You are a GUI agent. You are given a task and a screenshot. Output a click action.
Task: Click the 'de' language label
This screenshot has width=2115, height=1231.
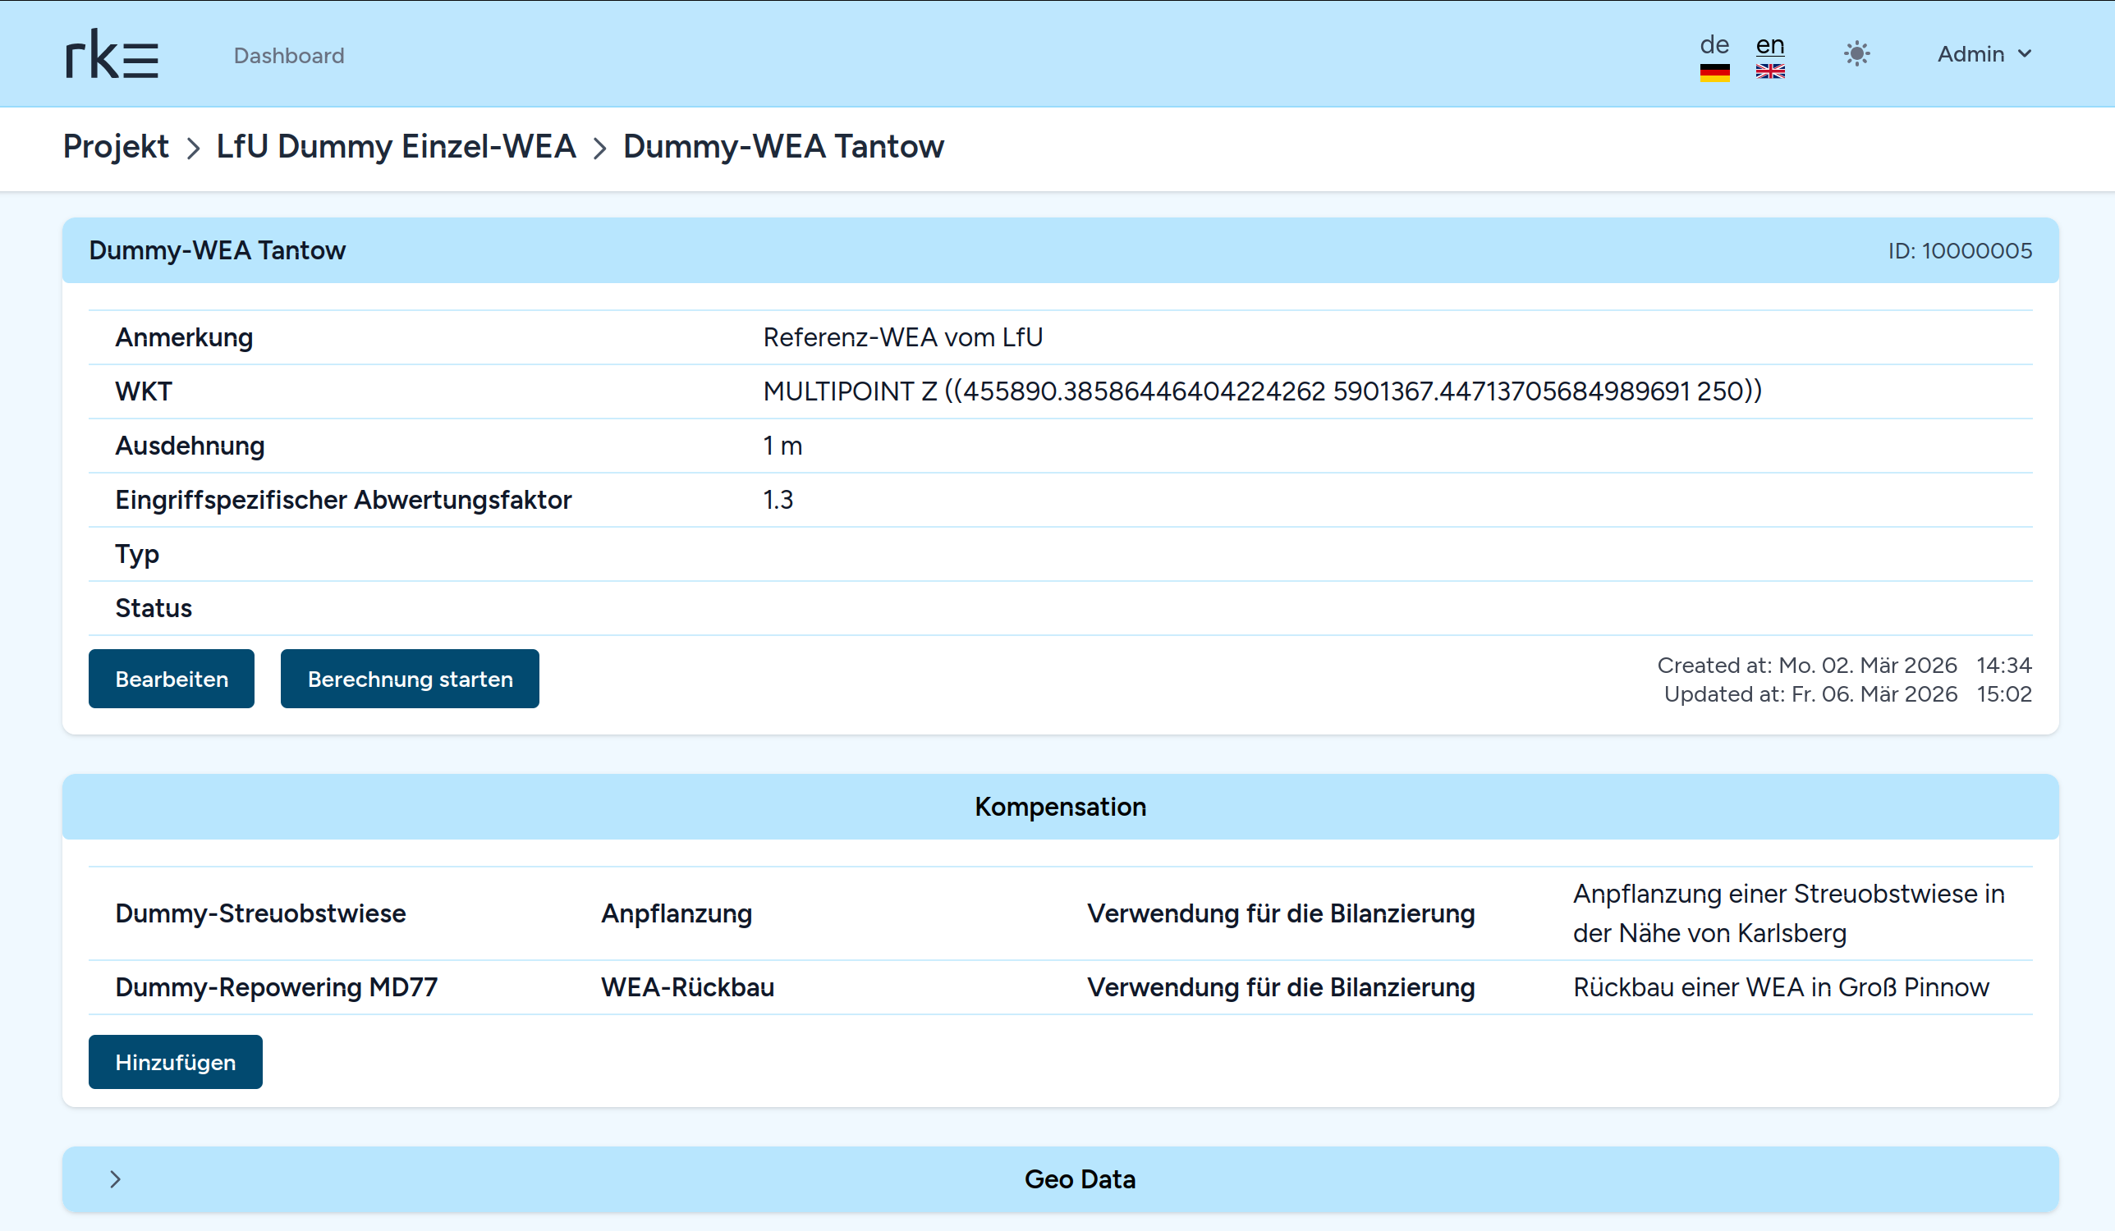[1714, 44]
